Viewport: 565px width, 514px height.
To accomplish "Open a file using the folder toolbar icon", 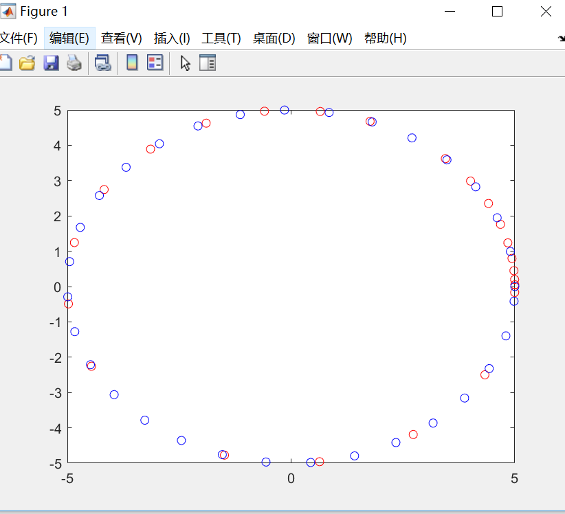I will click(27, 63).
